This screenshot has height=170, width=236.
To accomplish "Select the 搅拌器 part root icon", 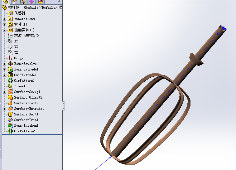I will pyautogui.click(x=4, y=7).
